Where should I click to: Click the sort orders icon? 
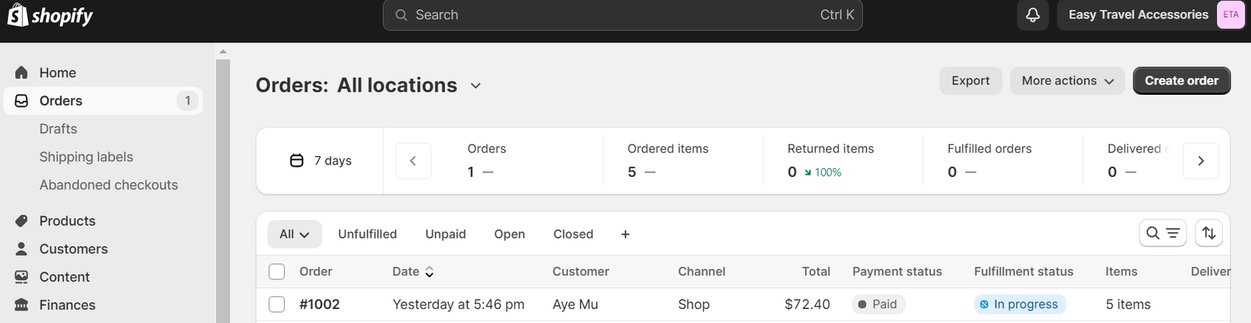[1209, 233]
